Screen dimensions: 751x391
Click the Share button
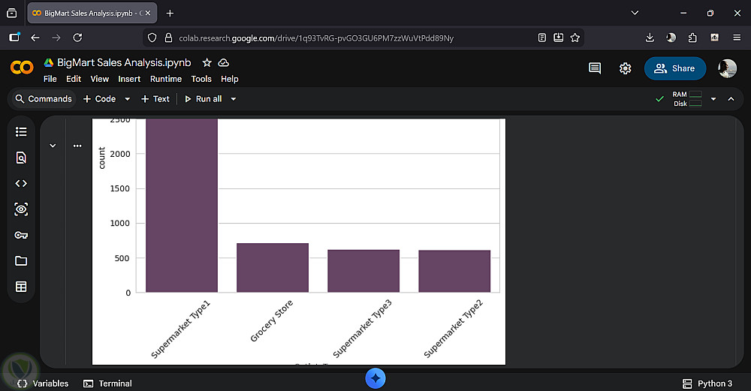pyautogui.click(x=675, y=68)
